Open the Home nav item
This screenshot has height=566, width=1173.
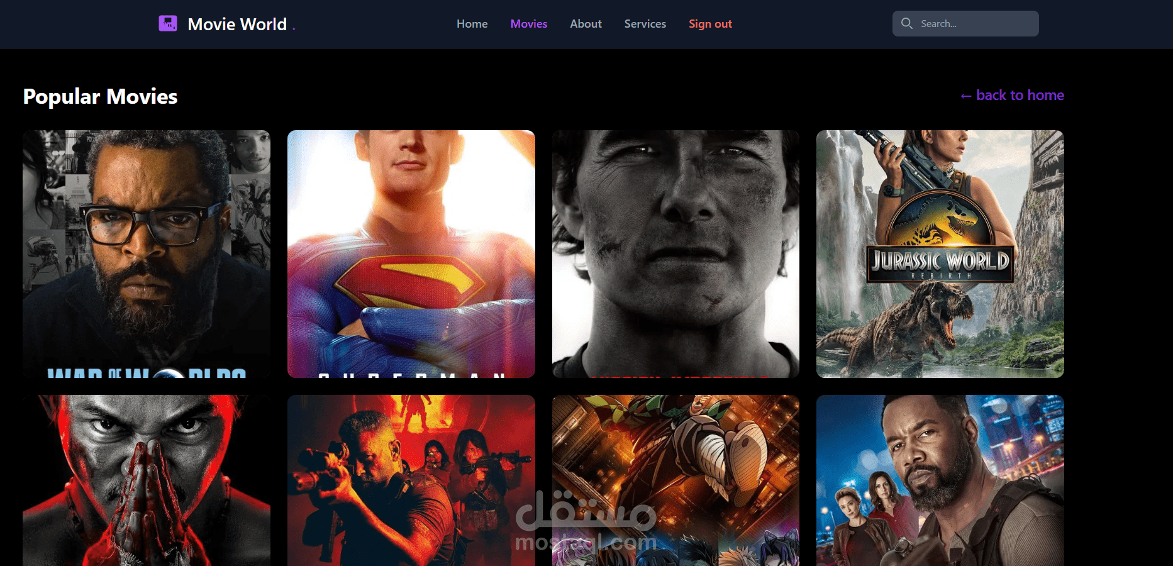[472, 24]
